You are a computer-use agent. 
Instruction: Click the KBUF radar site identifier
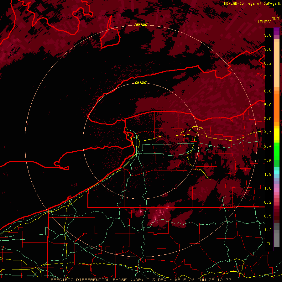point(181,280)
